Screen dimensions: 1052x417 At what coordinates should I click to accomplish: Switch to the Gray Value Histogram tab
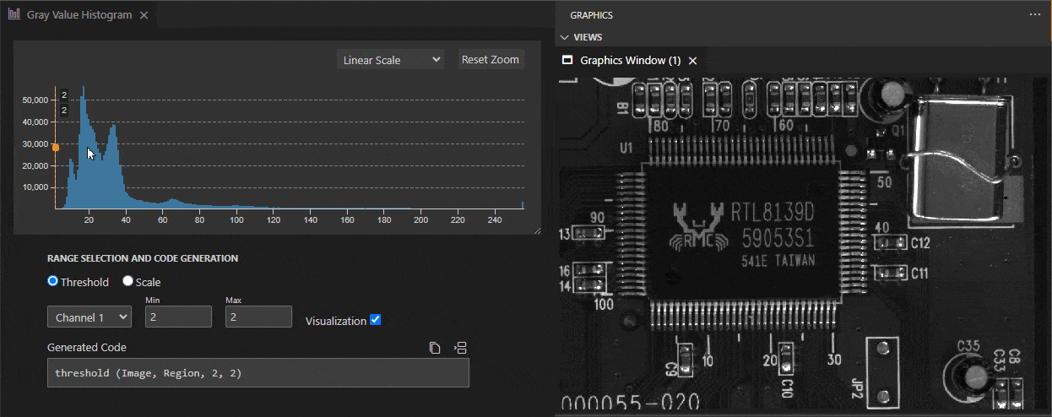(79, 15)
